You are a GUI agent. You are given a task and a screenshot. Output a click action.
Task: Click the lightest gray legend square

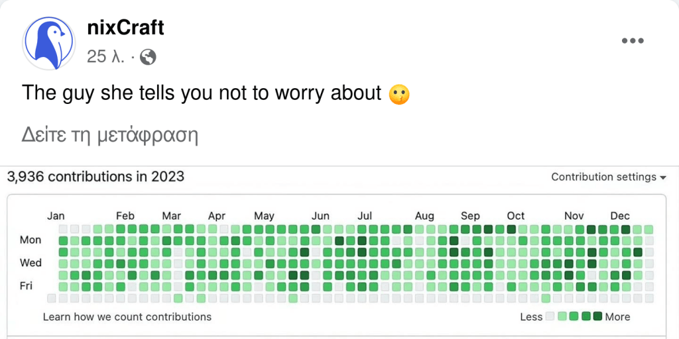coord(549,316)
